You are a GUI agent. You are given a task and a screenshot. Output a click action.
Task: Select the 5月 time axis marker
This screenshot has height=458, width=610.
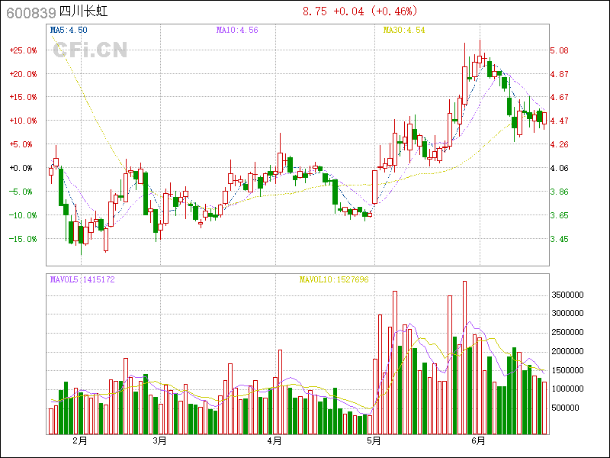(x=374, y=440)
